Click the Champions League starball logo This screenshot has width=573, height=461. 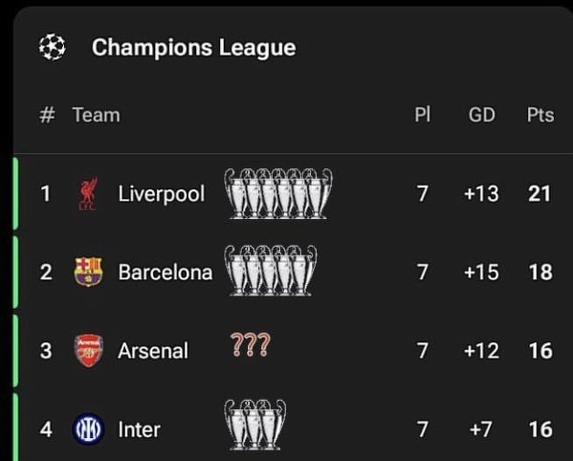coord(53,47)
